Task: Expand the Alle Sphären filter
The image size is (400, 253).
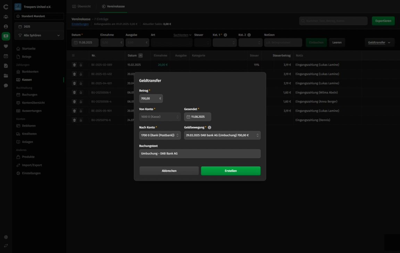Action: click(x=39, y=35)
